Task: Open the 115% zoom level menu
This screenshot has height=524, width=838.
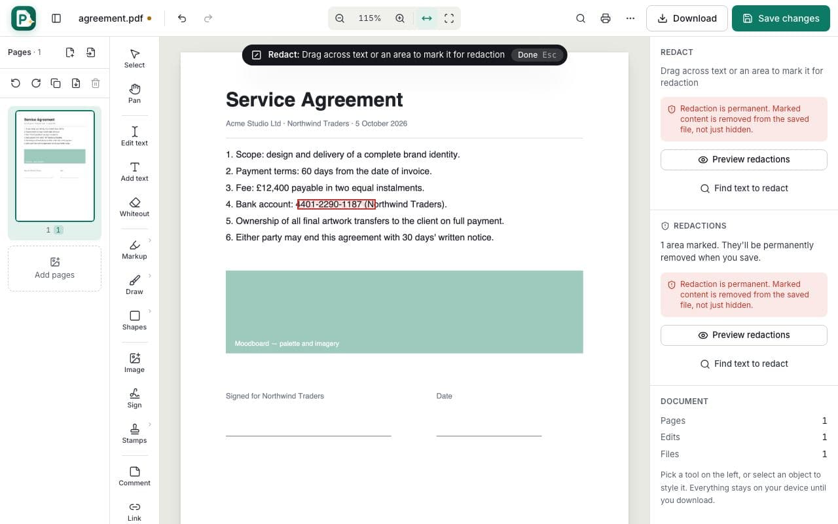Action: [x=370, y=18]
